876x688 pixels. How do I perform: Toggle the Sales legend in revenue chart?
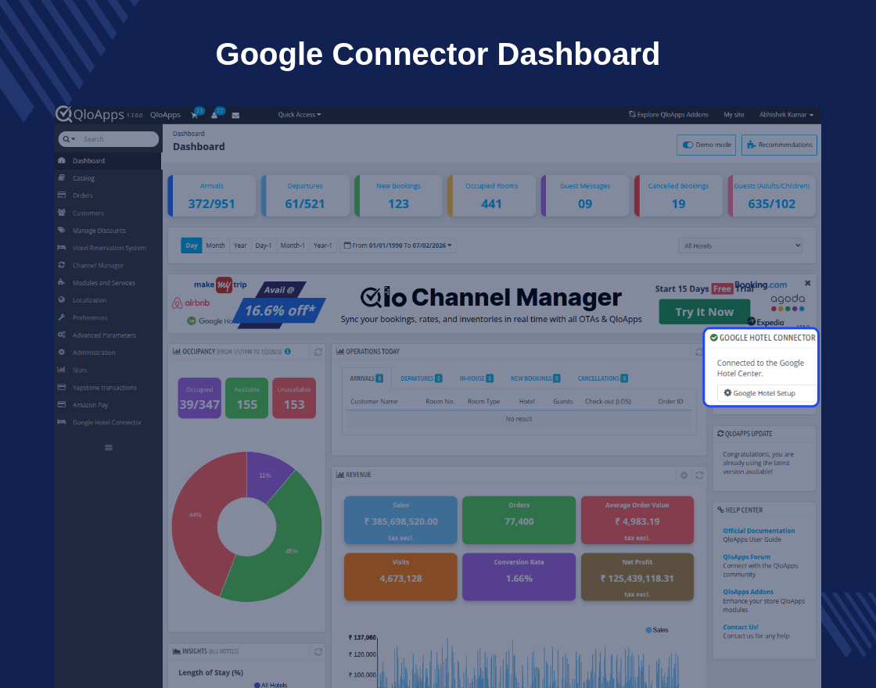(x=657, y=630)
